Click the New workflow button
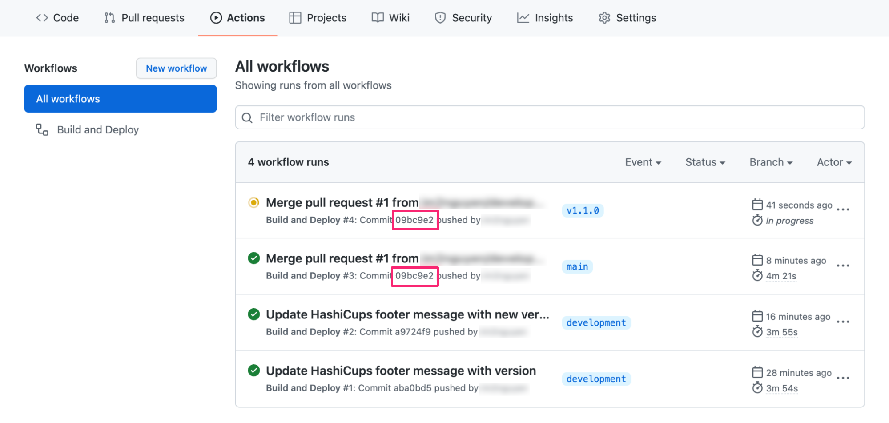The width and height of the screenshot is (889, 423). [x=176, y=68]
